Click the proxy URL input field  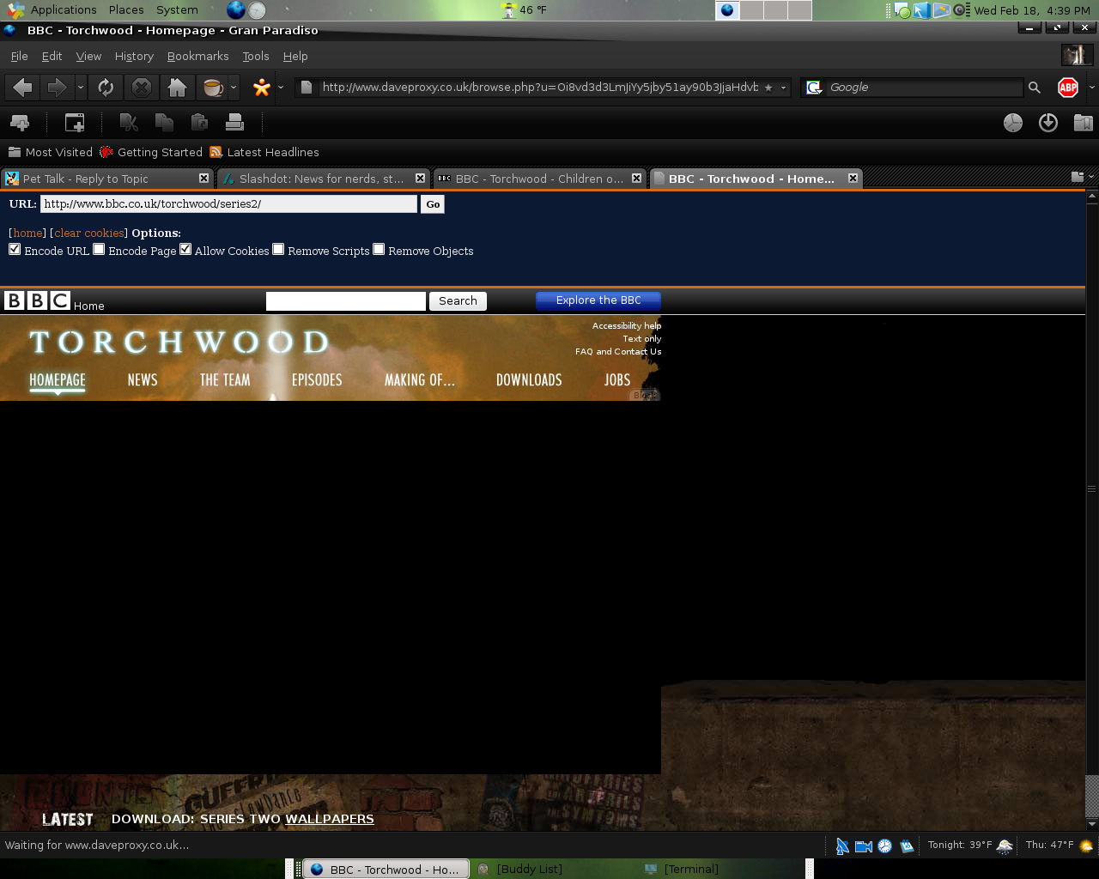228,203
